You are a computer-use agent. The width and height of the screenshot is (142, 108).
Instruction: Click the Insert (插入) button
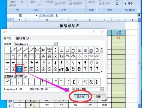(x=81, y=96)
